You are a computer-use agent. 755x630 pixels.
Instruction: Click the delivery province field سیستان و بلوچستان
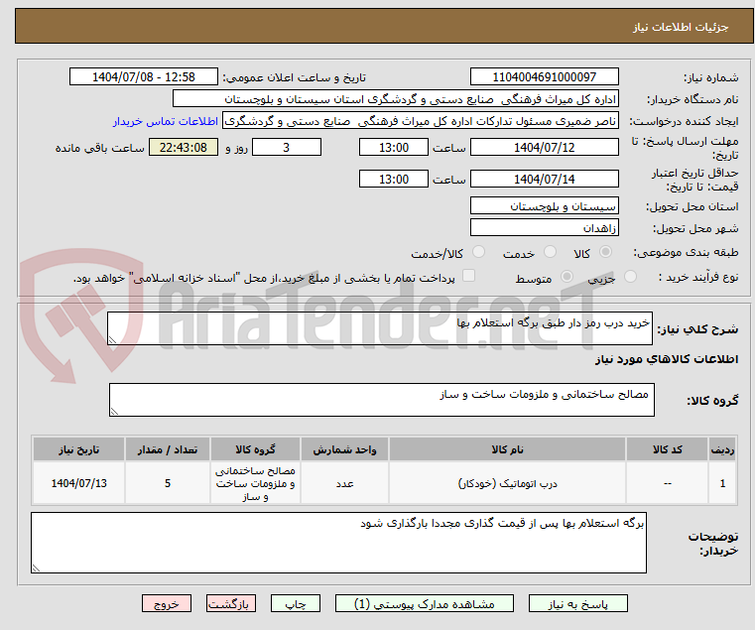[x=544, y=206]
